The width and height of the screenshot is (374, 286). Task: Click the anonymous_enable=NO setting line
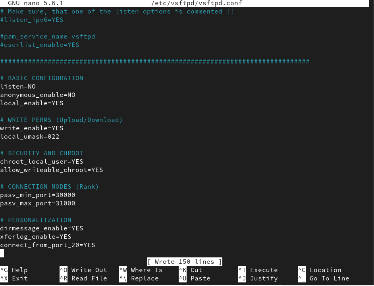[38, 95]
